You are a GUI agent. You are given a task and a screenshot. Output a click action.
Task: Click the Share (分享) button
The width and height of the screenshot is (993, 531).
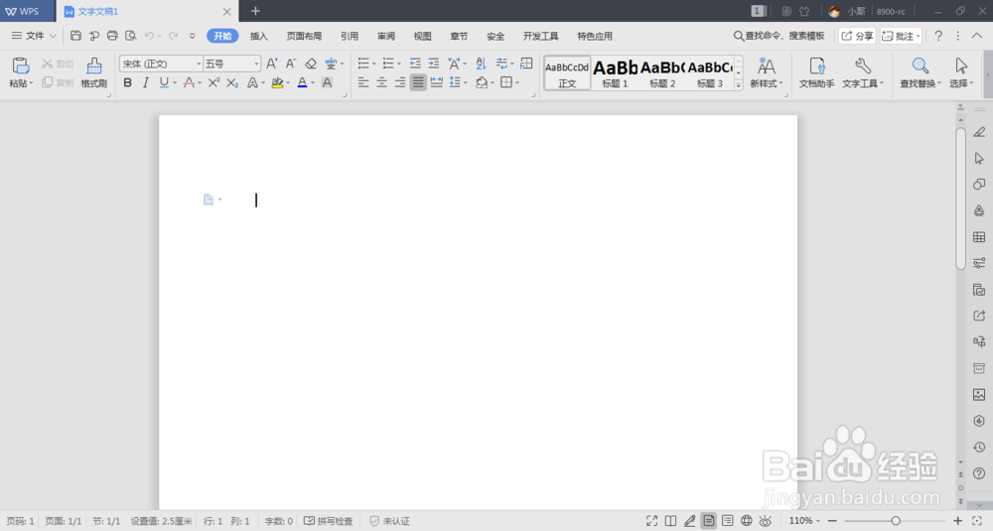[857, 36]
